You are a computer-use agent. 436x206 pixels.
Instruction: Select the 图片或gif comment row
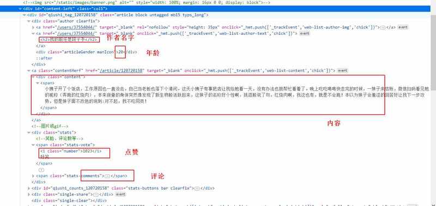[50, 126]
